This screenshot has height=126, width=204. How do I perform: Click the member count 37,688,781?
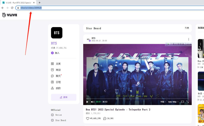(59, 48)
